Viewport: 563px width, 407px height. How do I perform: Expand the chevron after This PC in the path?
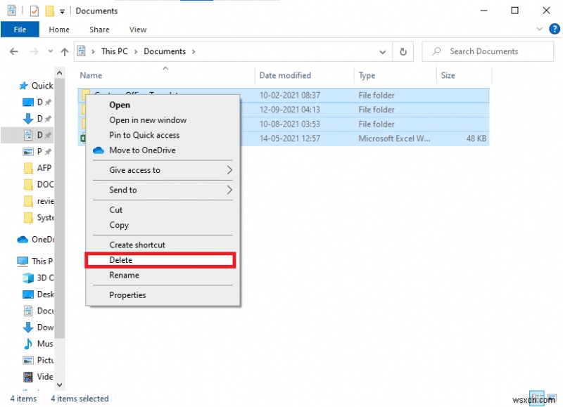tap(136, 51)
